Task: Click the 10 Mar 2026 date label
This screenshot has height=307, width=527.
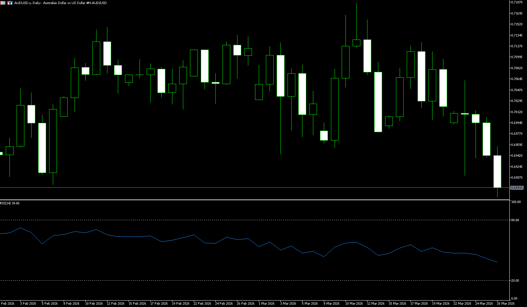Action: [x=354, y=304]
